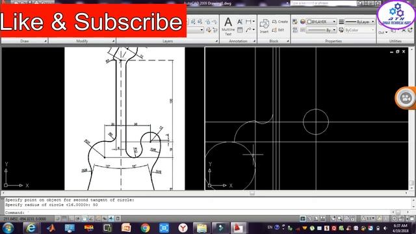Toggle Grid Display in status bar
The image size is (416, 234).
pos(64,218)
